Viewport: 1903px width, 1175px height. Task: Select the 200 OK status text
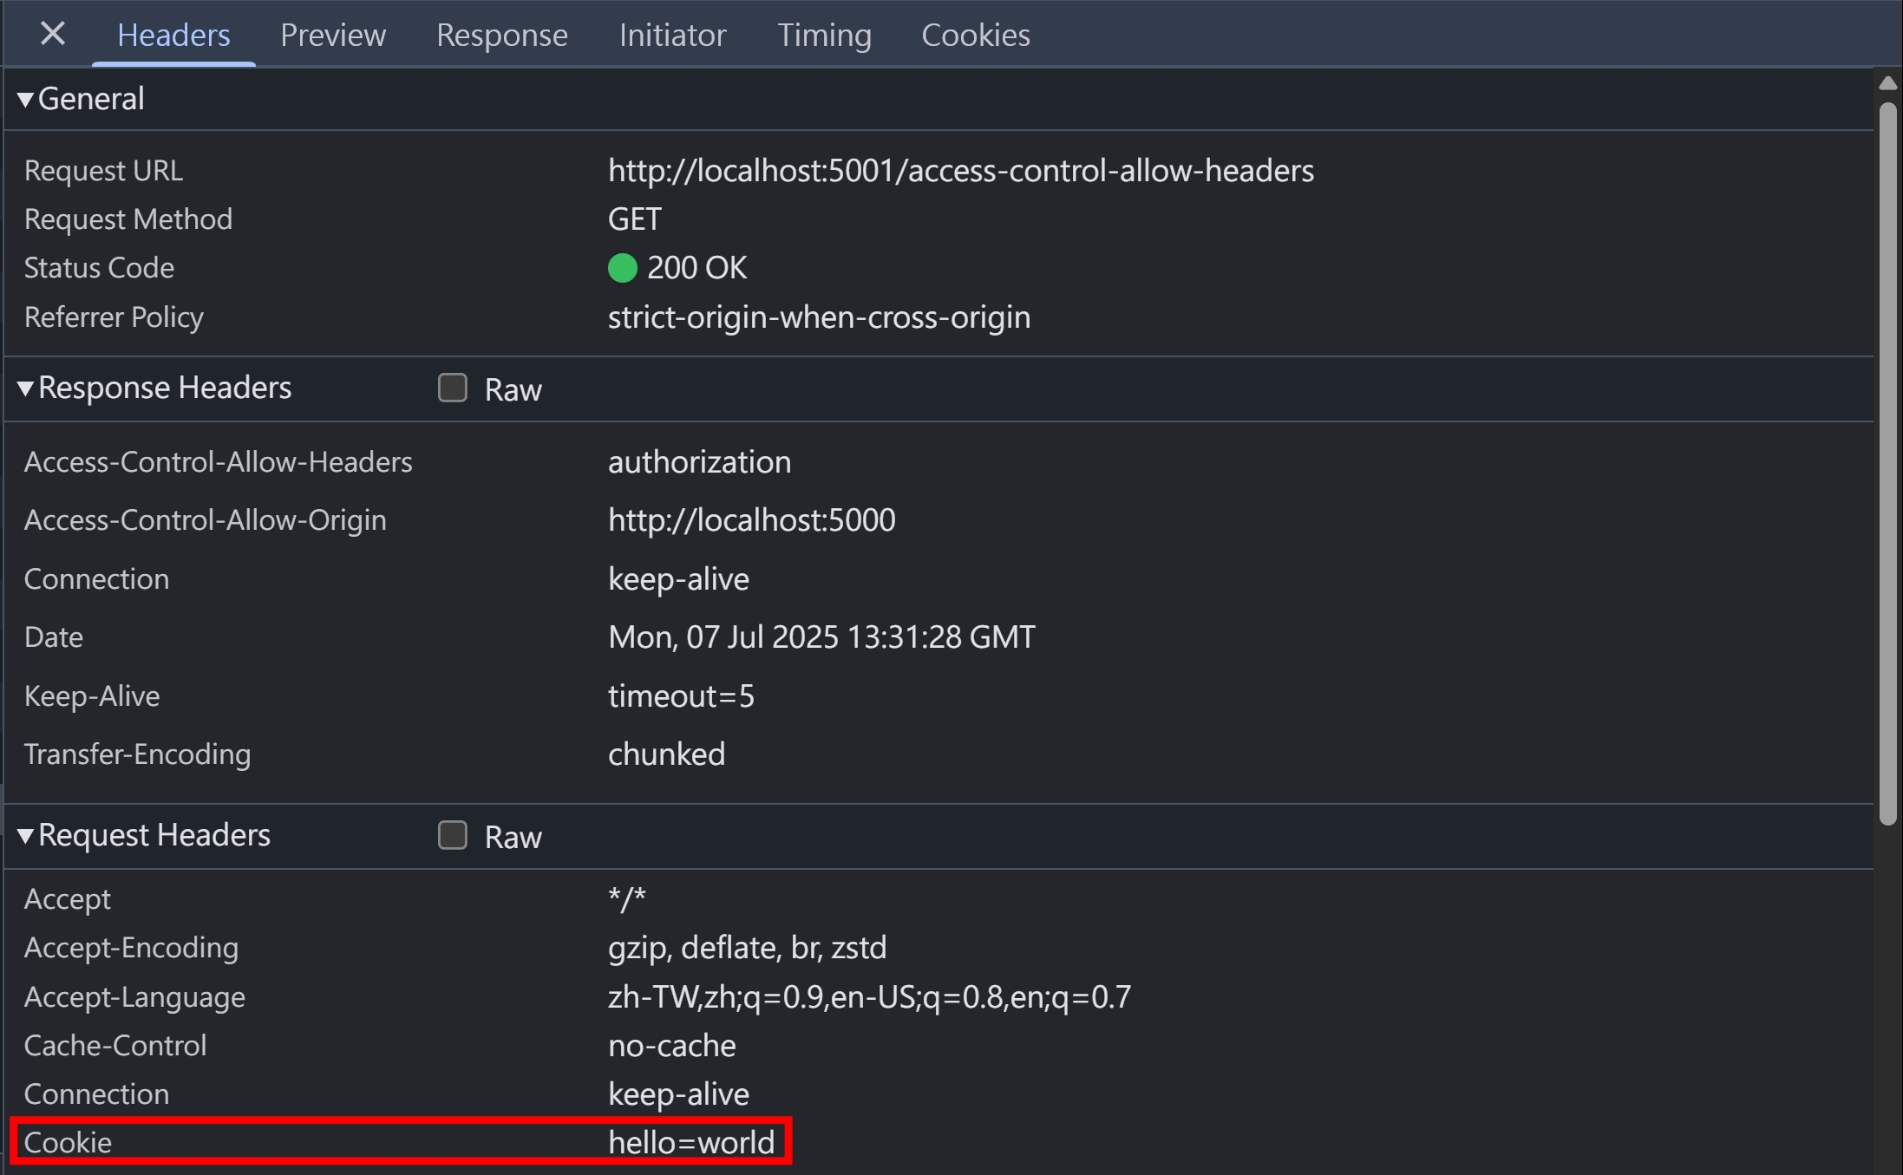click(x=696, y=268)
